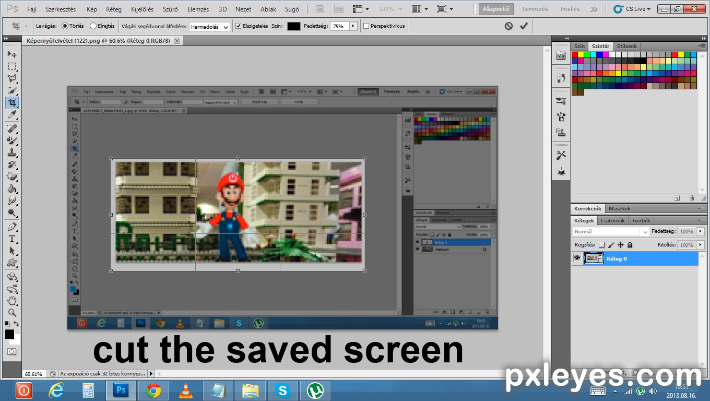Open the Tool Presets panel icon
Image resolution: width=710 pixels, height=401 pixels.
561,155
